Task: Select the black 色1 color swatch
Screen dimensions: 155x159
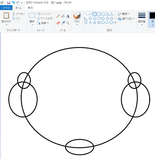Action: pyautogui.click(x=152, y=19)
